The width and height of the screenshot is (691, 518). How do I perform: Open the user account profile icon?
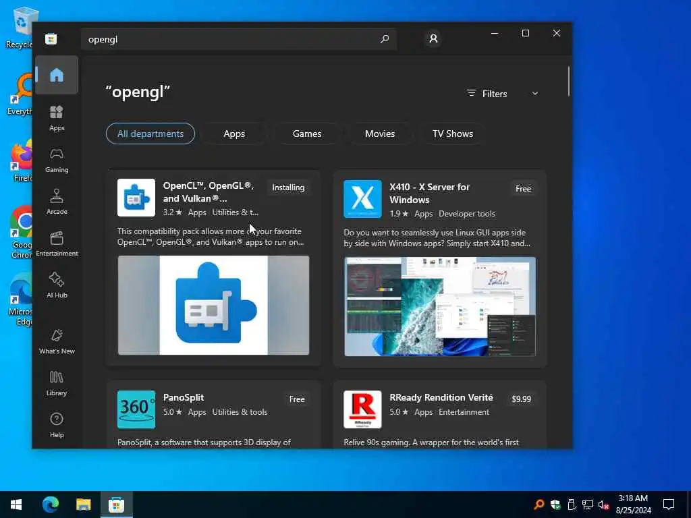click(433, 38)
